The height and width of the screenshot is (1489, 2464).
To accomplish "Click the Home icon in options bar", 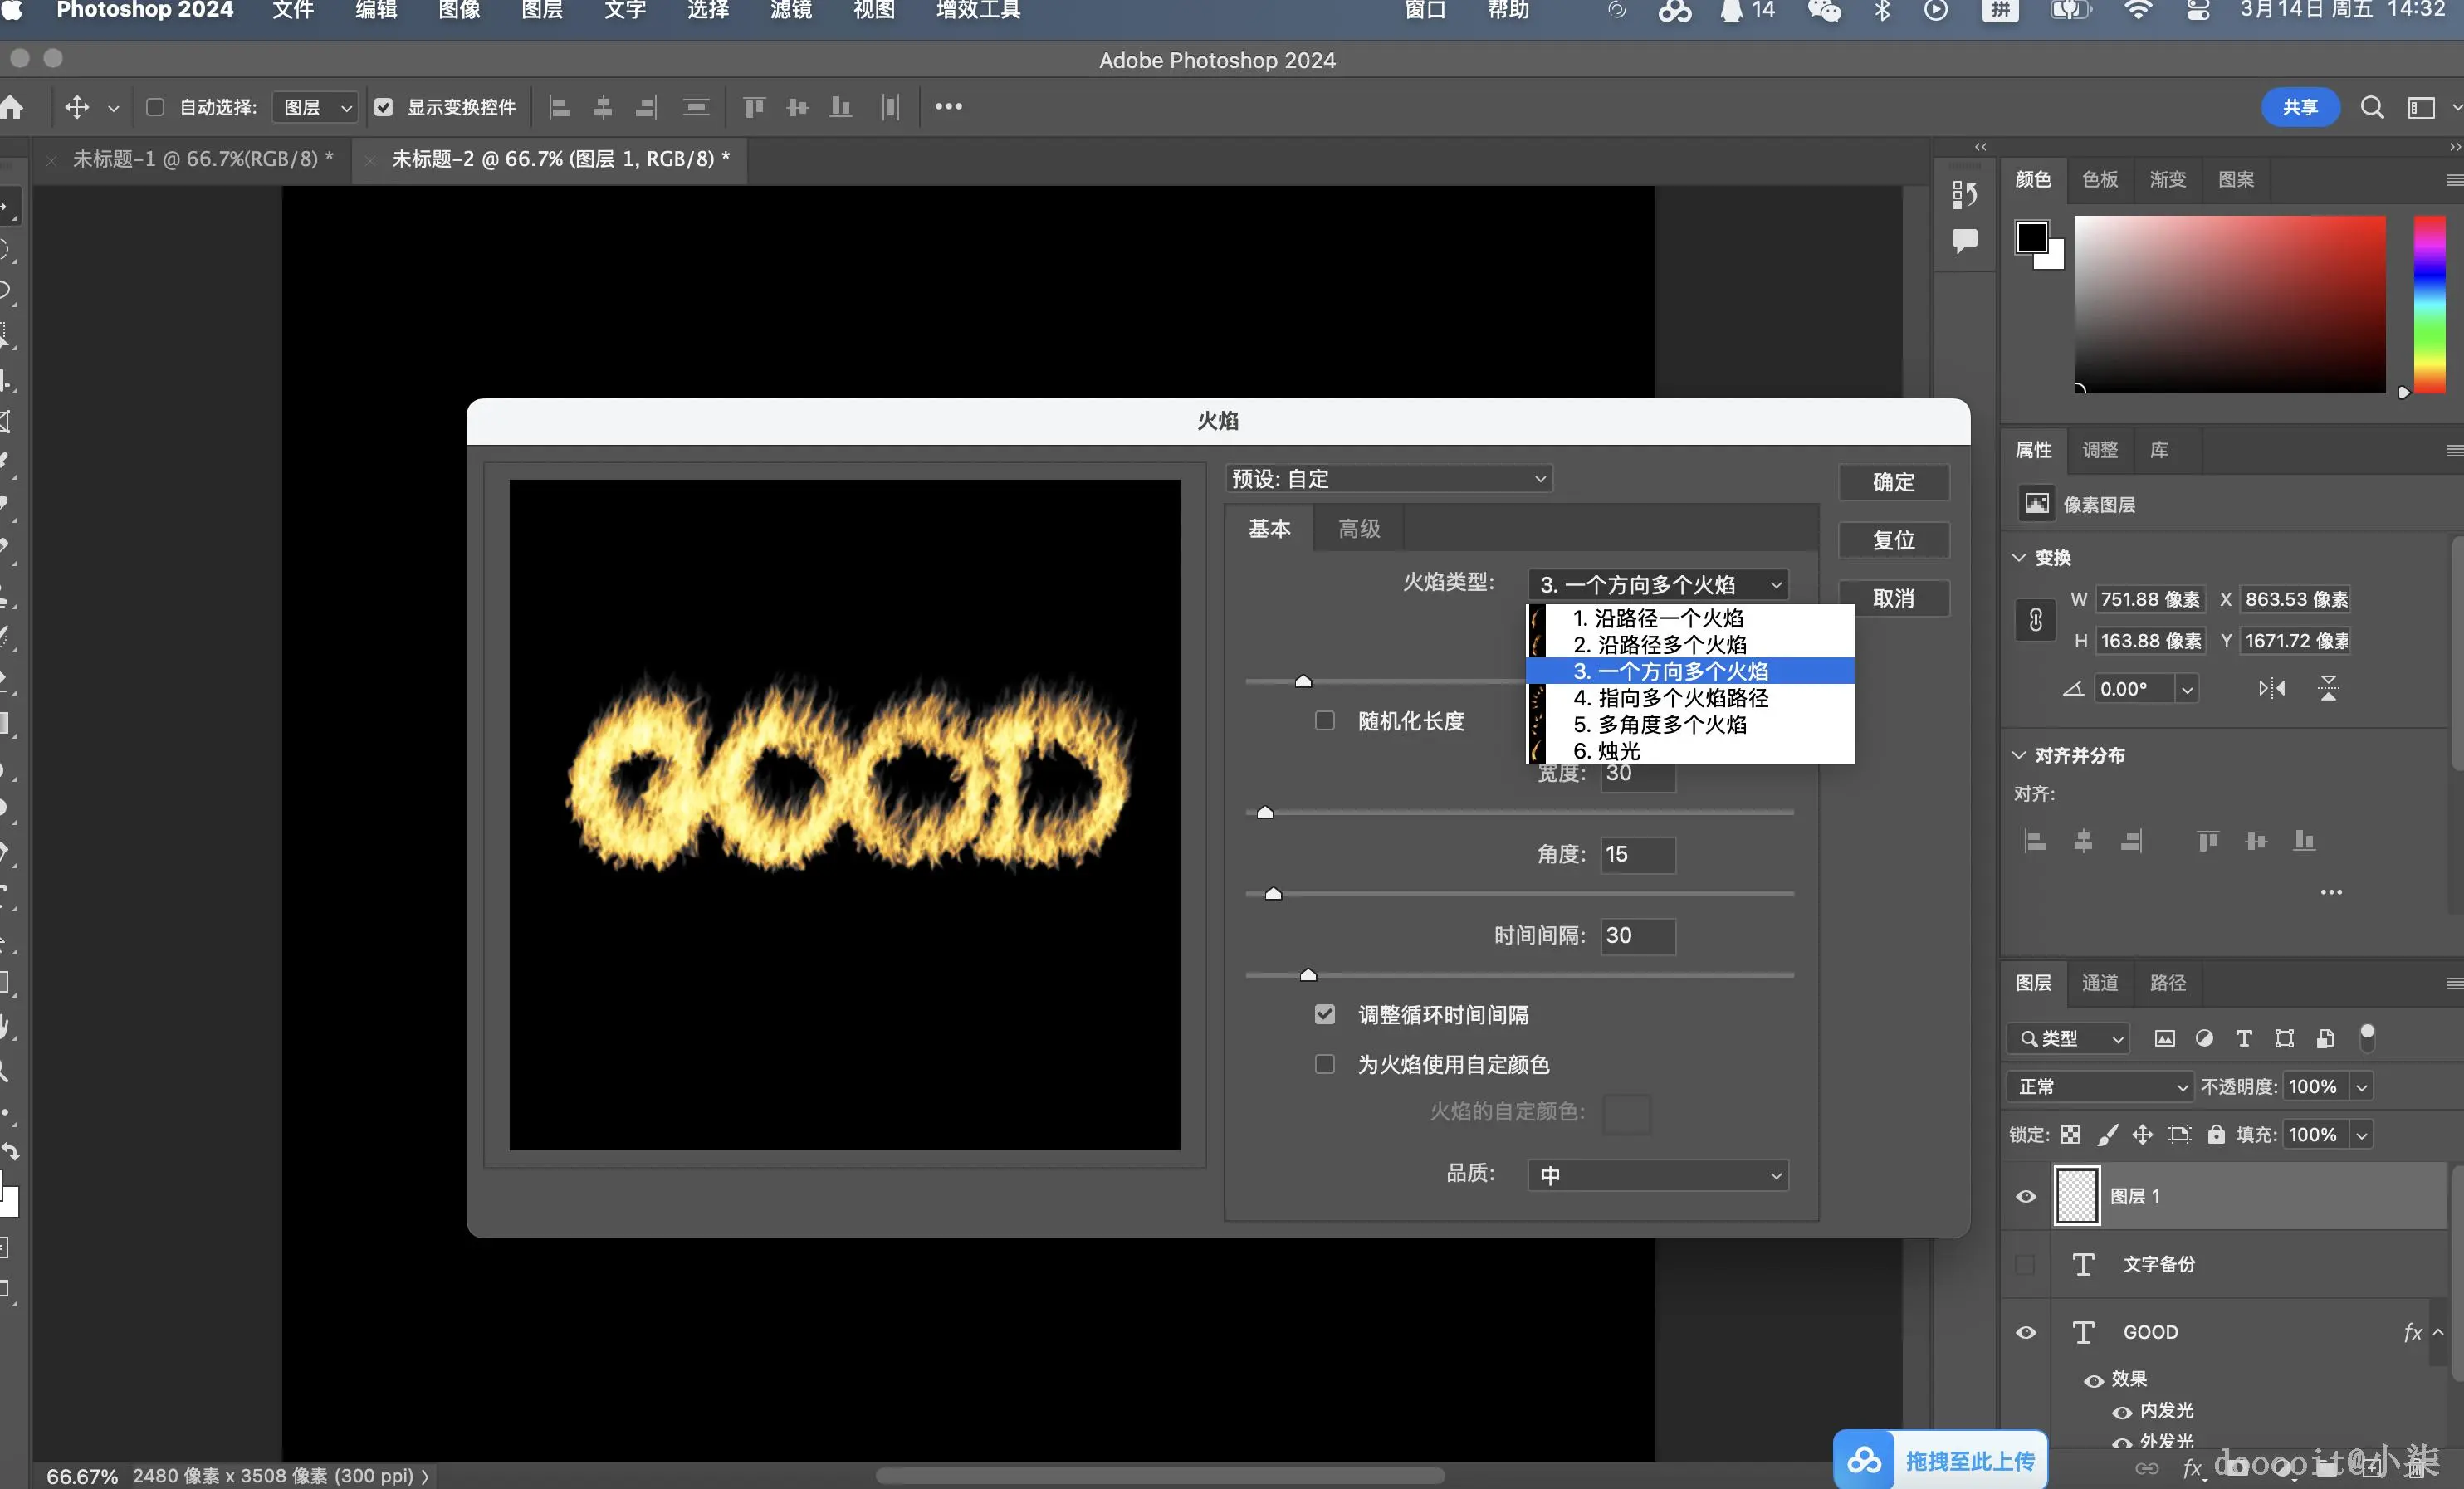I will 12,107.
